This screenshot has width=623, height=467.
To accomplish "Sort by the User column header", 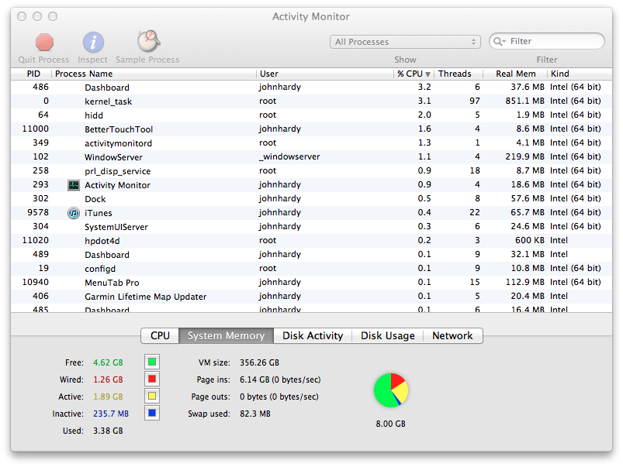I will coord(325,74).
